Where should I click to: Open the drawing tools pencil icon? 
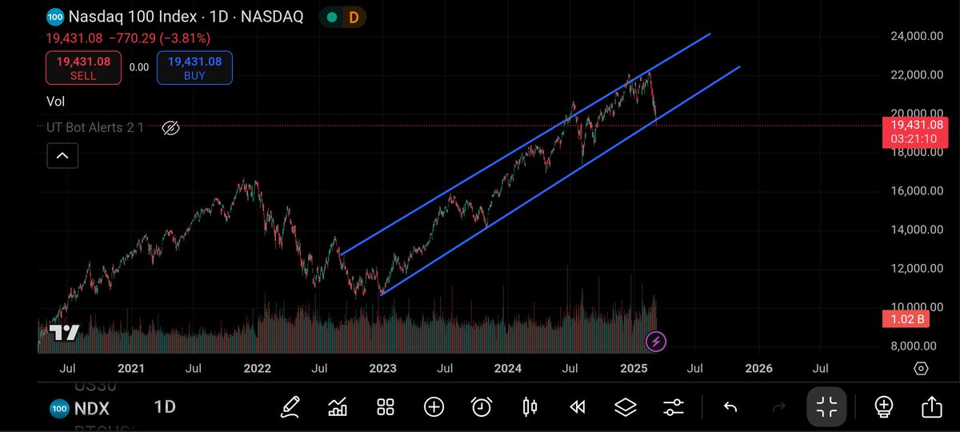tap(290, 406)
